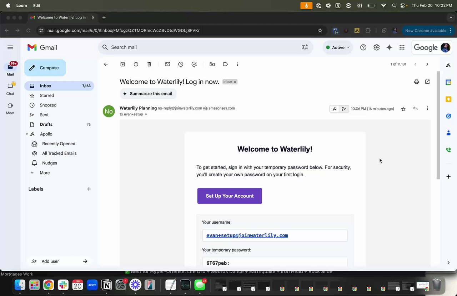
Task: Open Recently Opened under Apollo
Action: [59, 144]
